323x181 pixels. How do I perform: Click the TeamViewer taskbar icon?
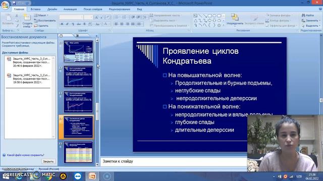click(x=78, y=176)
